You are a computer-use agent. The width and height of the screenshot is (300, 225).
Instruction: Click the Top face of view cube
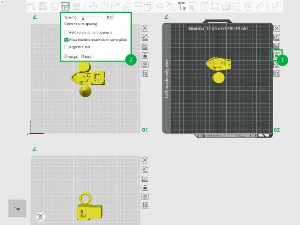click(17, 208)
